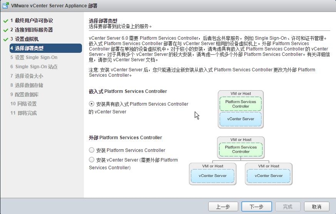The width and height of the screenshot is (336, 214).
Task: Click the VMware vCenter title bar icon
Action: coord(6,5)
